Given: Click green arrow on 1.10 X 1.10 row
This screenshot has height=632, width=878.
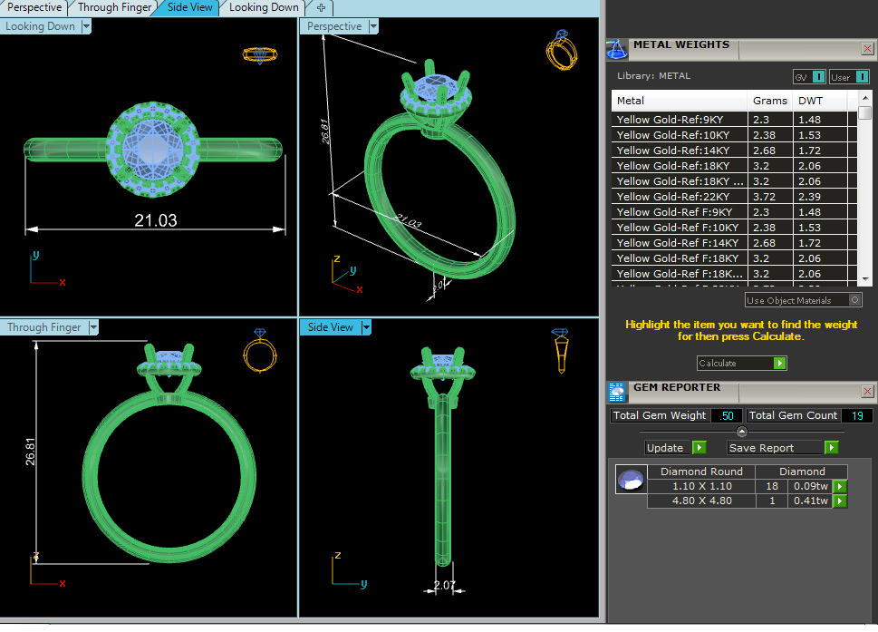Looking at the screenshot, I should (840, 486).
